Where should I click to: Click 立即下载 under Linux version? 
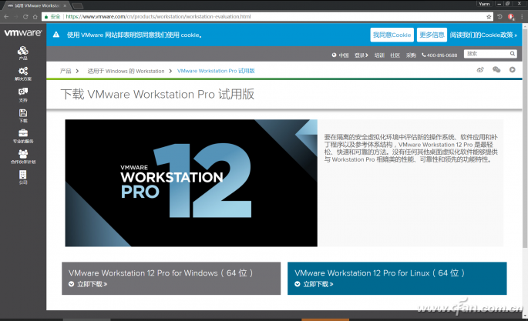(318, 284)
